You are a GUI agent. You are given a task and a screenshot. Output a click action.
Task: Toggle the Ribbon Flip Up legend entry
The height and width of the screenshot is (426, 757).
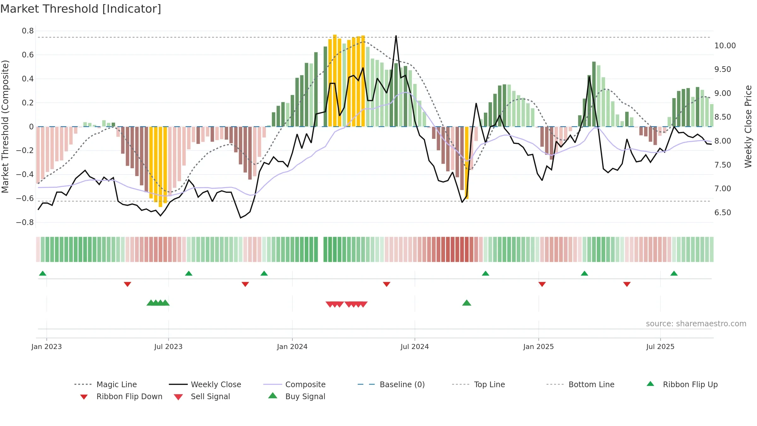tap(682, 384)
